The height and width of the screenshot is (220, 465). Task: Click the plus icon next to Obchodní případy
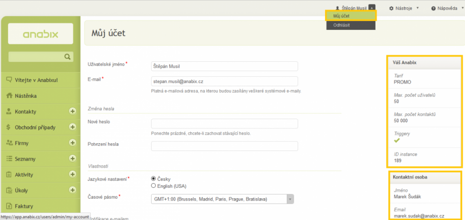(72, 127)
